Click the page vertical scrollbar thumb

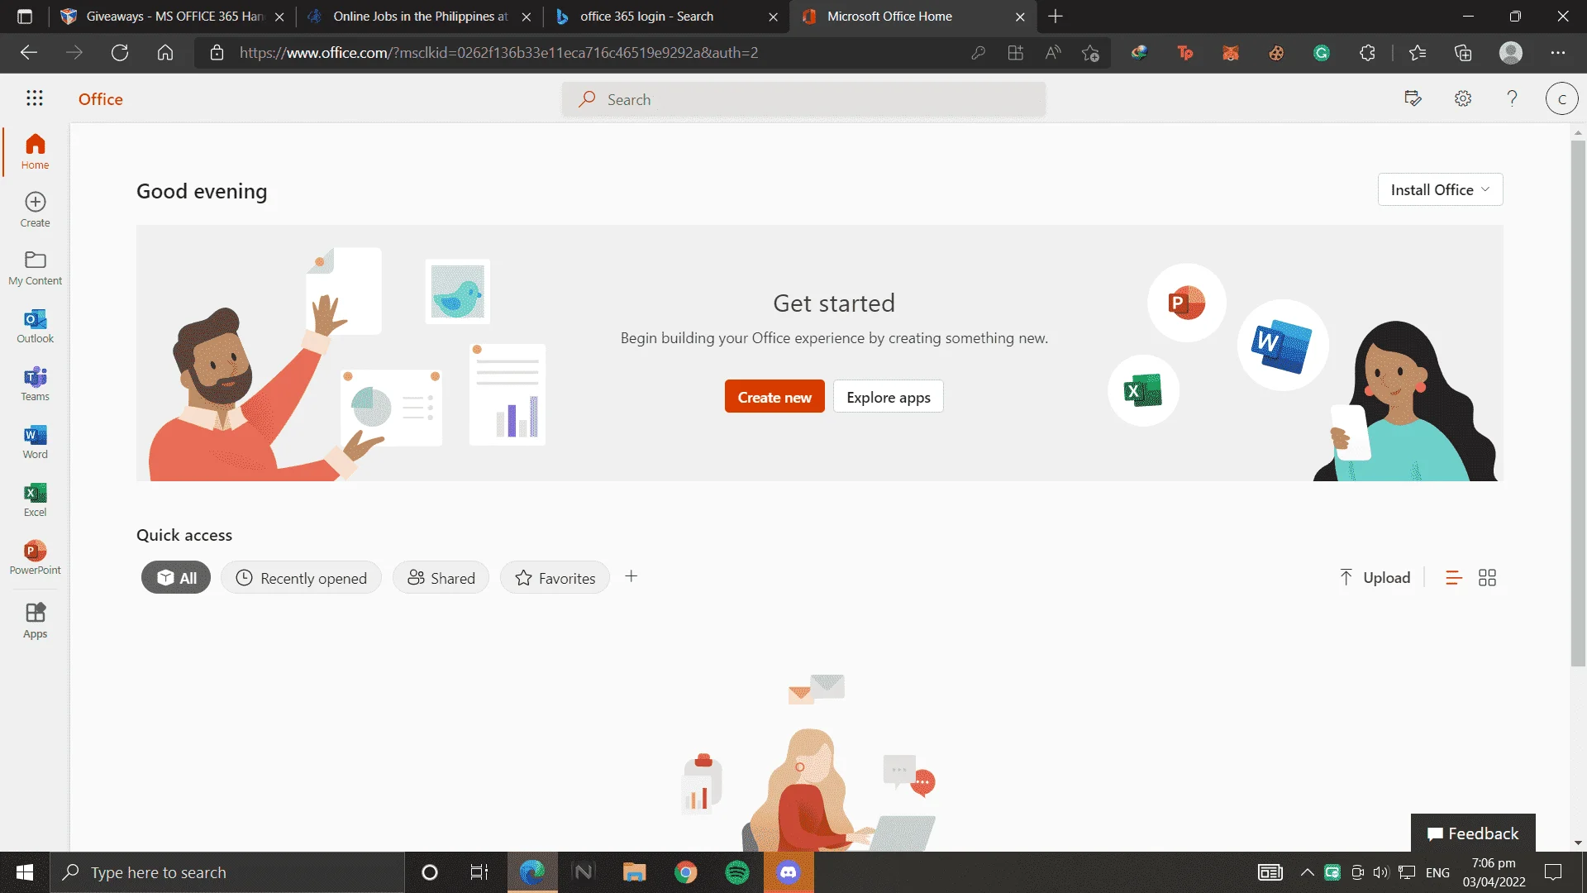[1578, 403]
